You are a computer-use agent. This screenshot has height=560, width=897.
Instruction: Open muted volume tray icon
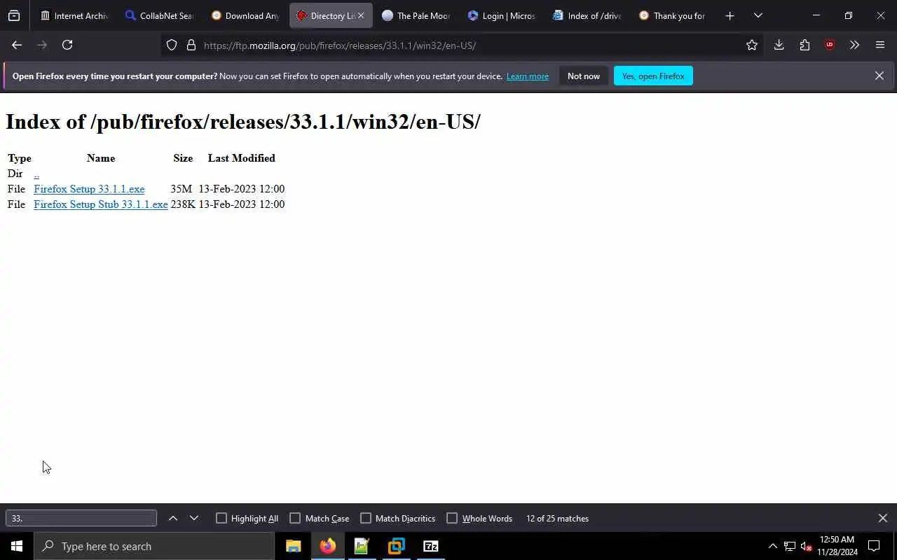click(x=806, y=546)
